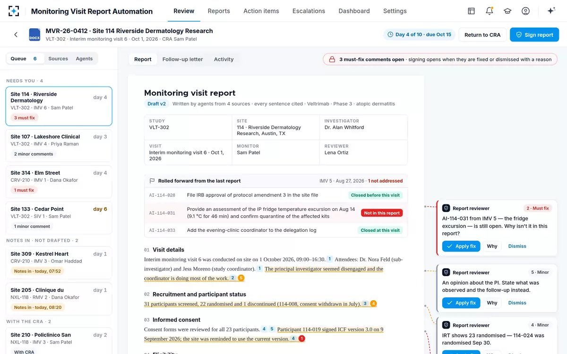Click '2 · Must fix' comment tag
The width and height of the screenshot is (567, 354).
pos(538,208)
